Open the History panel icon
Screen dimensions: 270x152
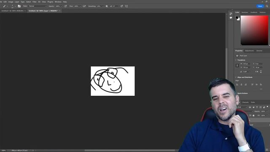point(231,14)
